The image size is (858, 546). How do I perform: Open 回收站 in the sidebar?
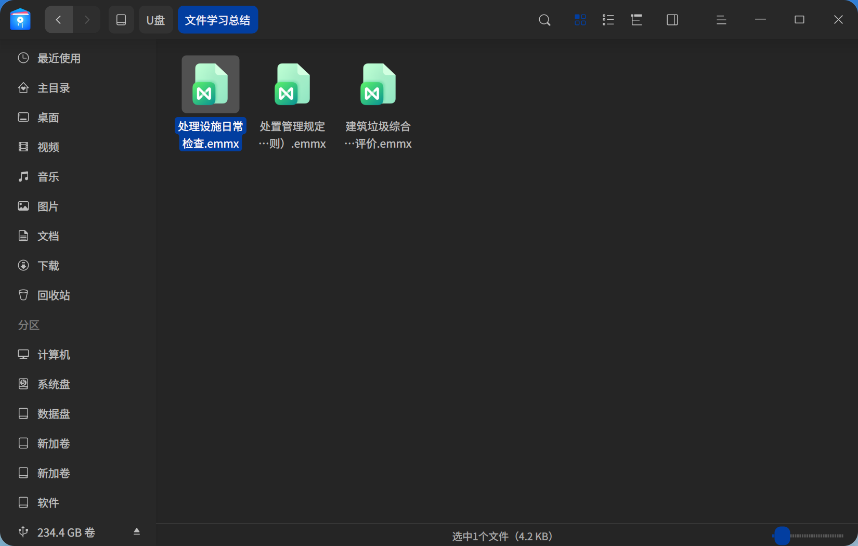click(78, 295)
